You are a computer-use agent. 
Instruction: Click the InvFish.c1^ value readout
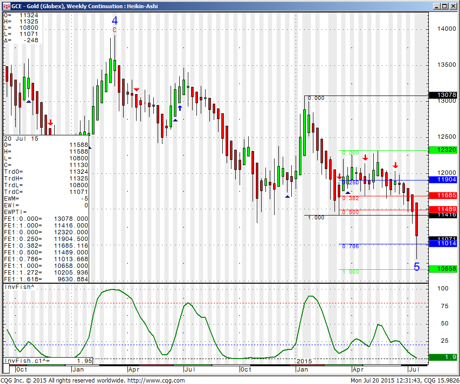tap(47, 360)
